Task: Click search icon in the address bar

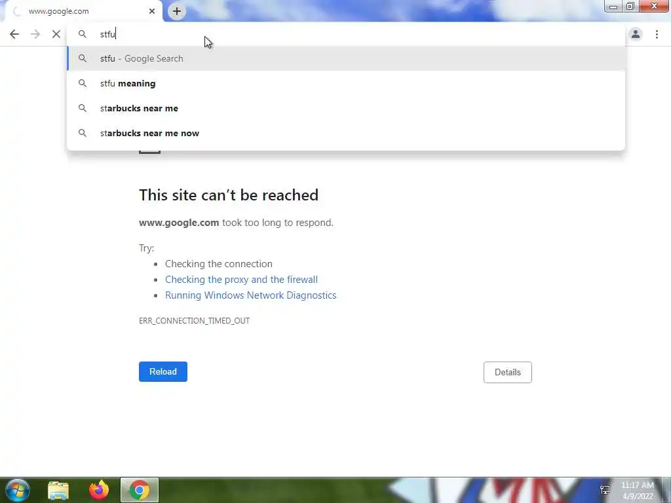Action: click(82, 34)
